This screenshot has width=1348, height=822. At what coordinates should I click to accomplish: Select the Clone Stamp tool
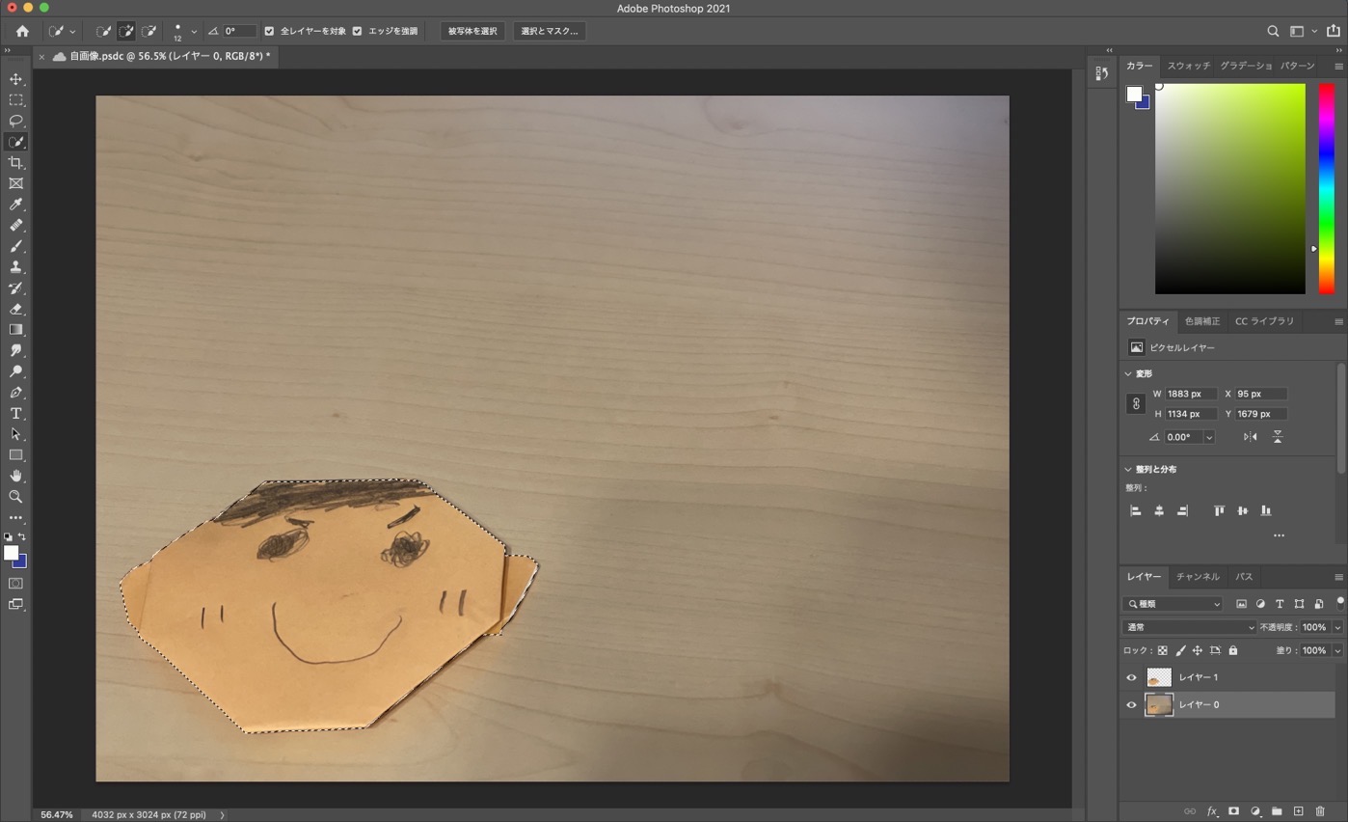[15, 267]
